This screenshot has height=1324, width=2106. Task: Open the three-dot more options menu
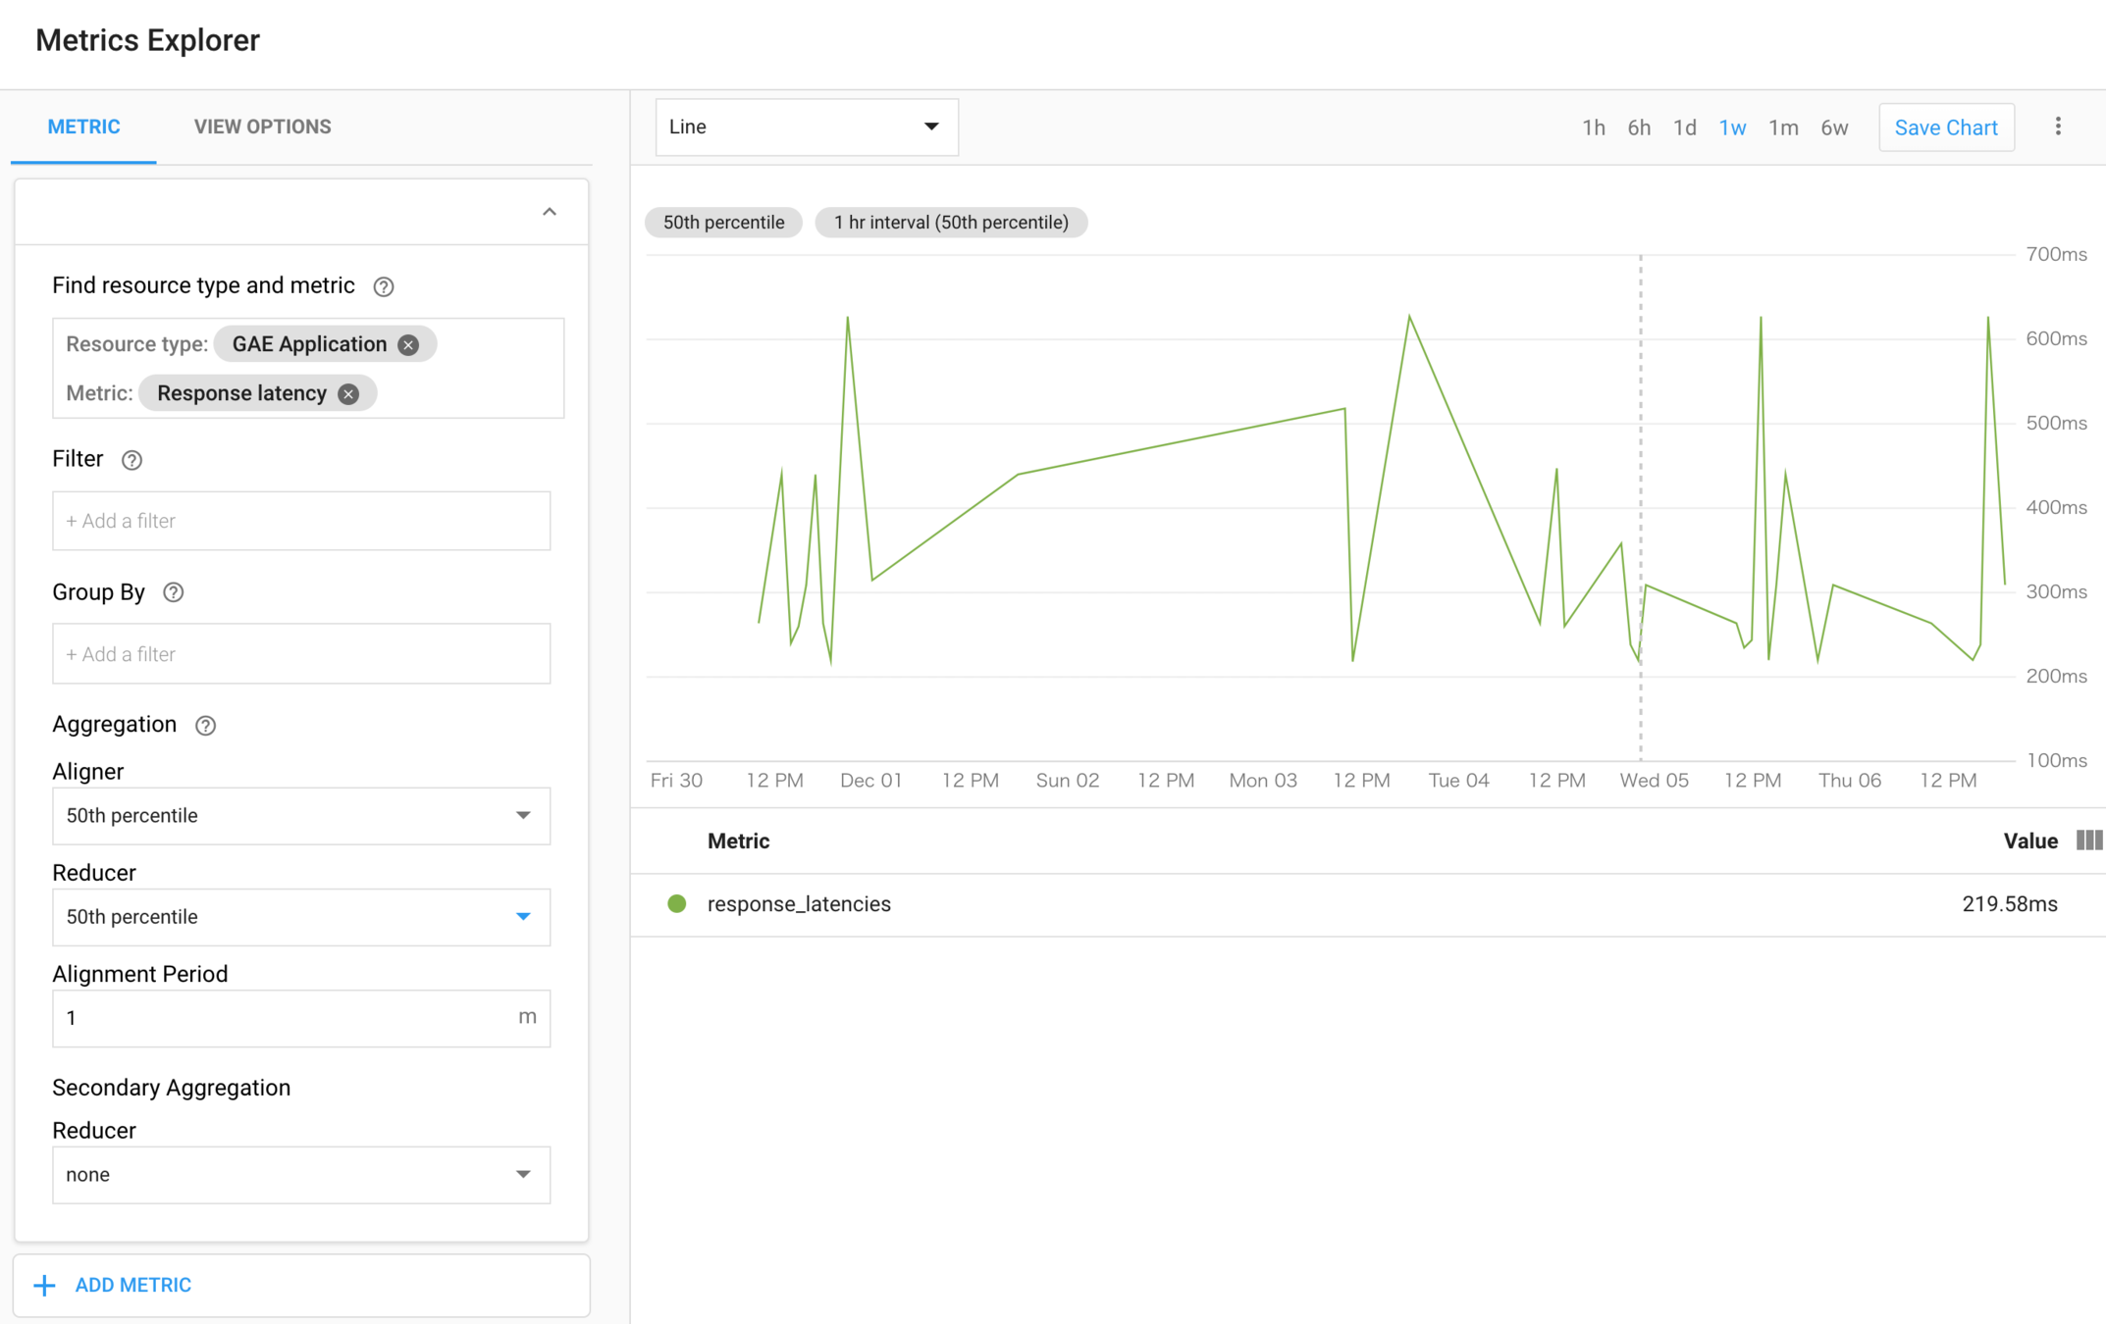[2058, 127]
